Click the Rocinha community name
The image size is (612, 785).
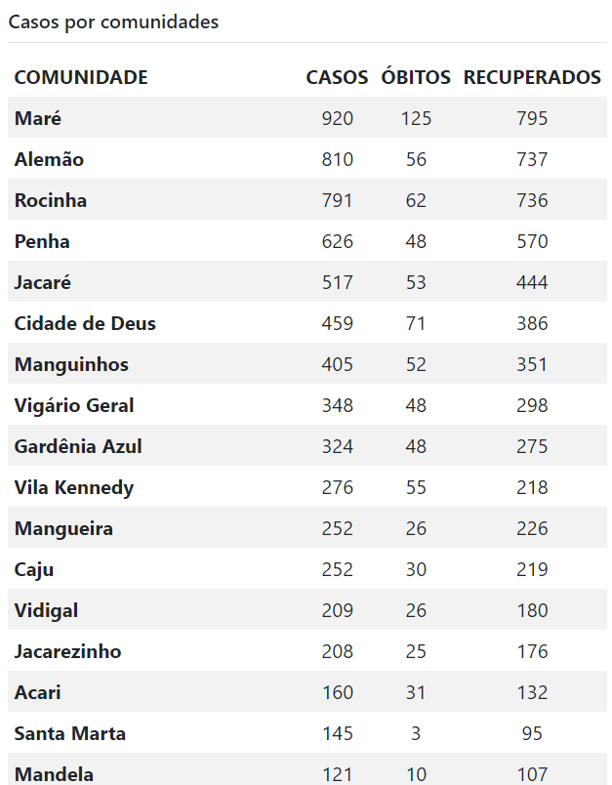point(51,200)
